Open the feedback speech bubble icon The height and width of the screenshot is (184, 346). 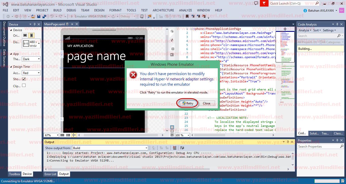256,3
